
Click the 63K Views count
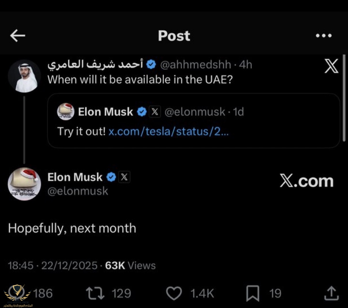pyautogui.click(x=130, y=265)
